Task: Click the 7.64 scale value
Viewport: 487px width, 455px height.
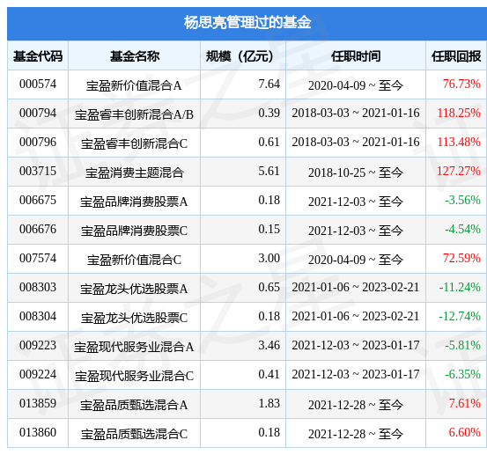Action: click(x=269, y=84)
